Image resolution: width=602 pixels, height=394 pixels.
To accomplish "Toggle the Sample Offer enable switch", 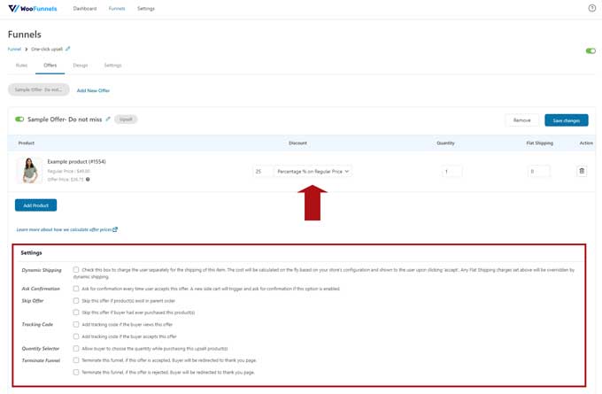I will pos(19,119).
